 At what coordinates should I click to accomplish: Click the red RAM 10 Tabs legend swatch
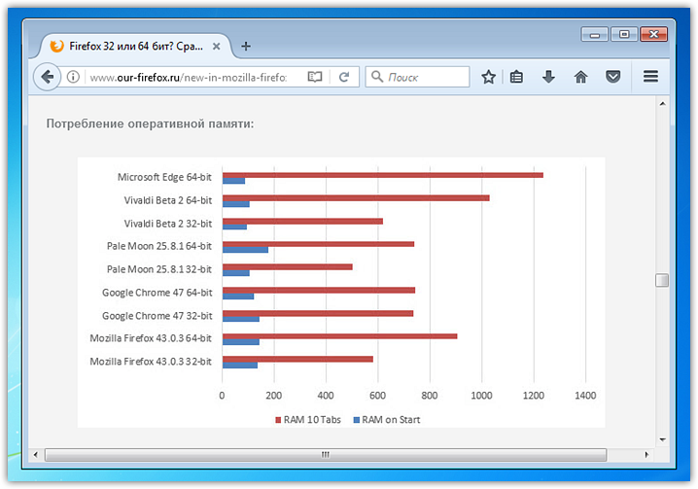point(278,420)
